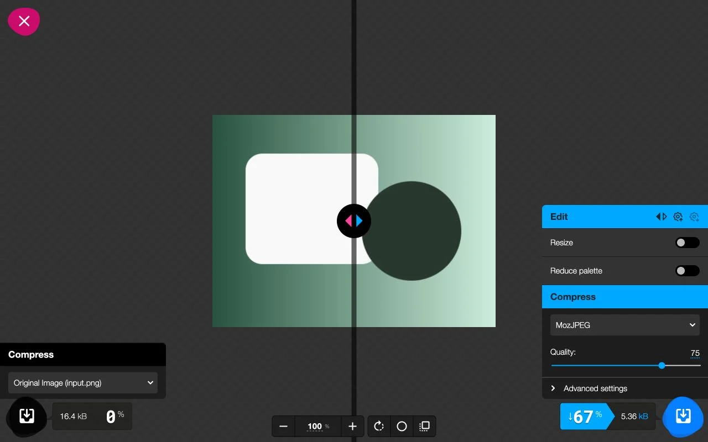Click the zoom out minus button

[284, 426]
